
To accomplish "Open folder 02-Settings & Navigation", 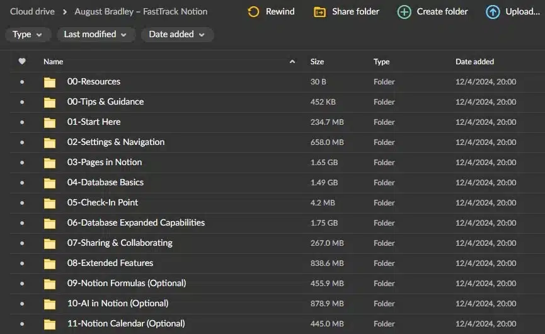I will point(116,142).
